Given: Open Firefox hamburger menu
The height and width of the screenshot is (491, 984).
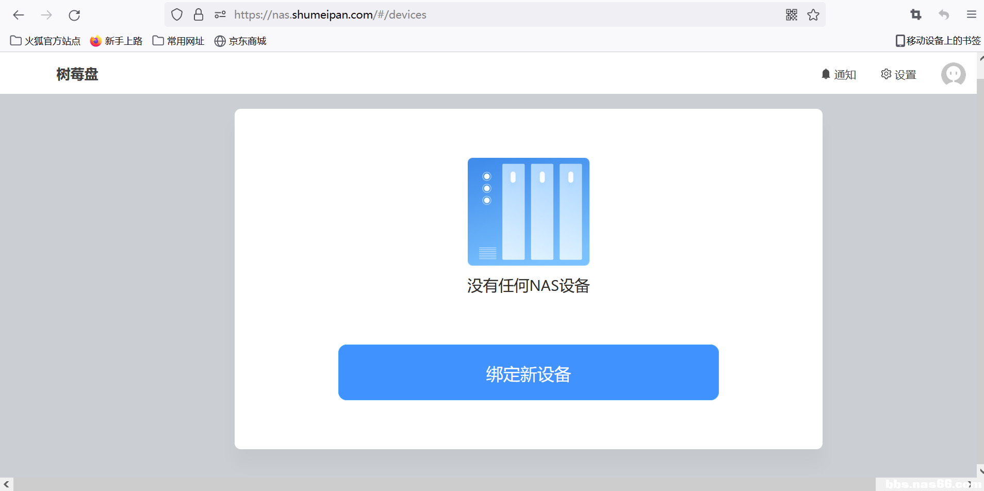Looking at the screenshot, I should coord(972,14).
